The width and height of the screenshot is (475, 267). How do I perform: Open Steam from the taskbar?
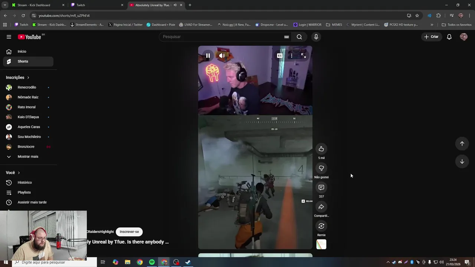pos(188,262)
